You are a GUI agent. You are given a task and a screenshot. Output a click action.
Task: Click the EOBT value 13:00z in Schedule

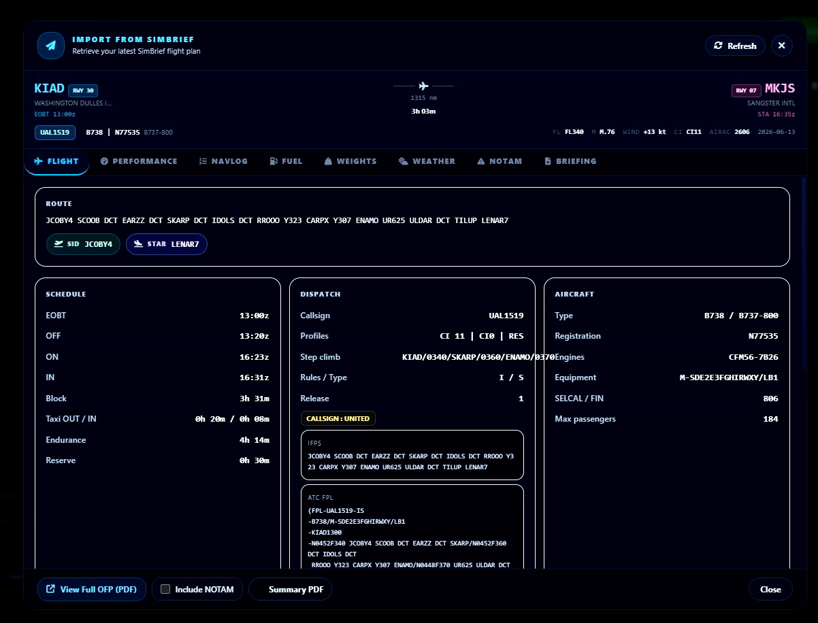click(x=255, y=316)
